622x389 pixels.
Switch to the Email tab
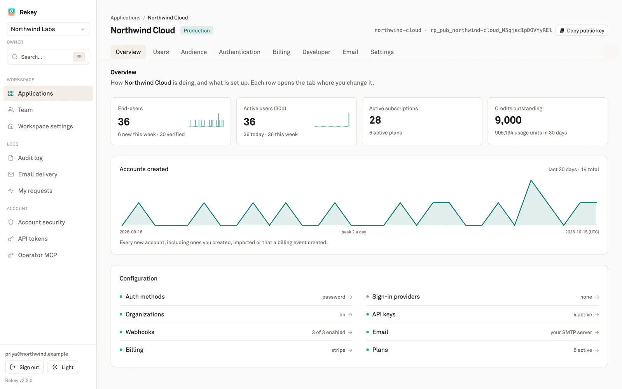click(350, 52)
